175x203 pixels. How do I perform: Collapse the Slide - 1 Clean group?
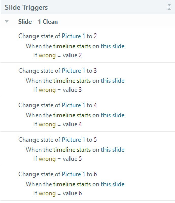[x=7, y=22]
